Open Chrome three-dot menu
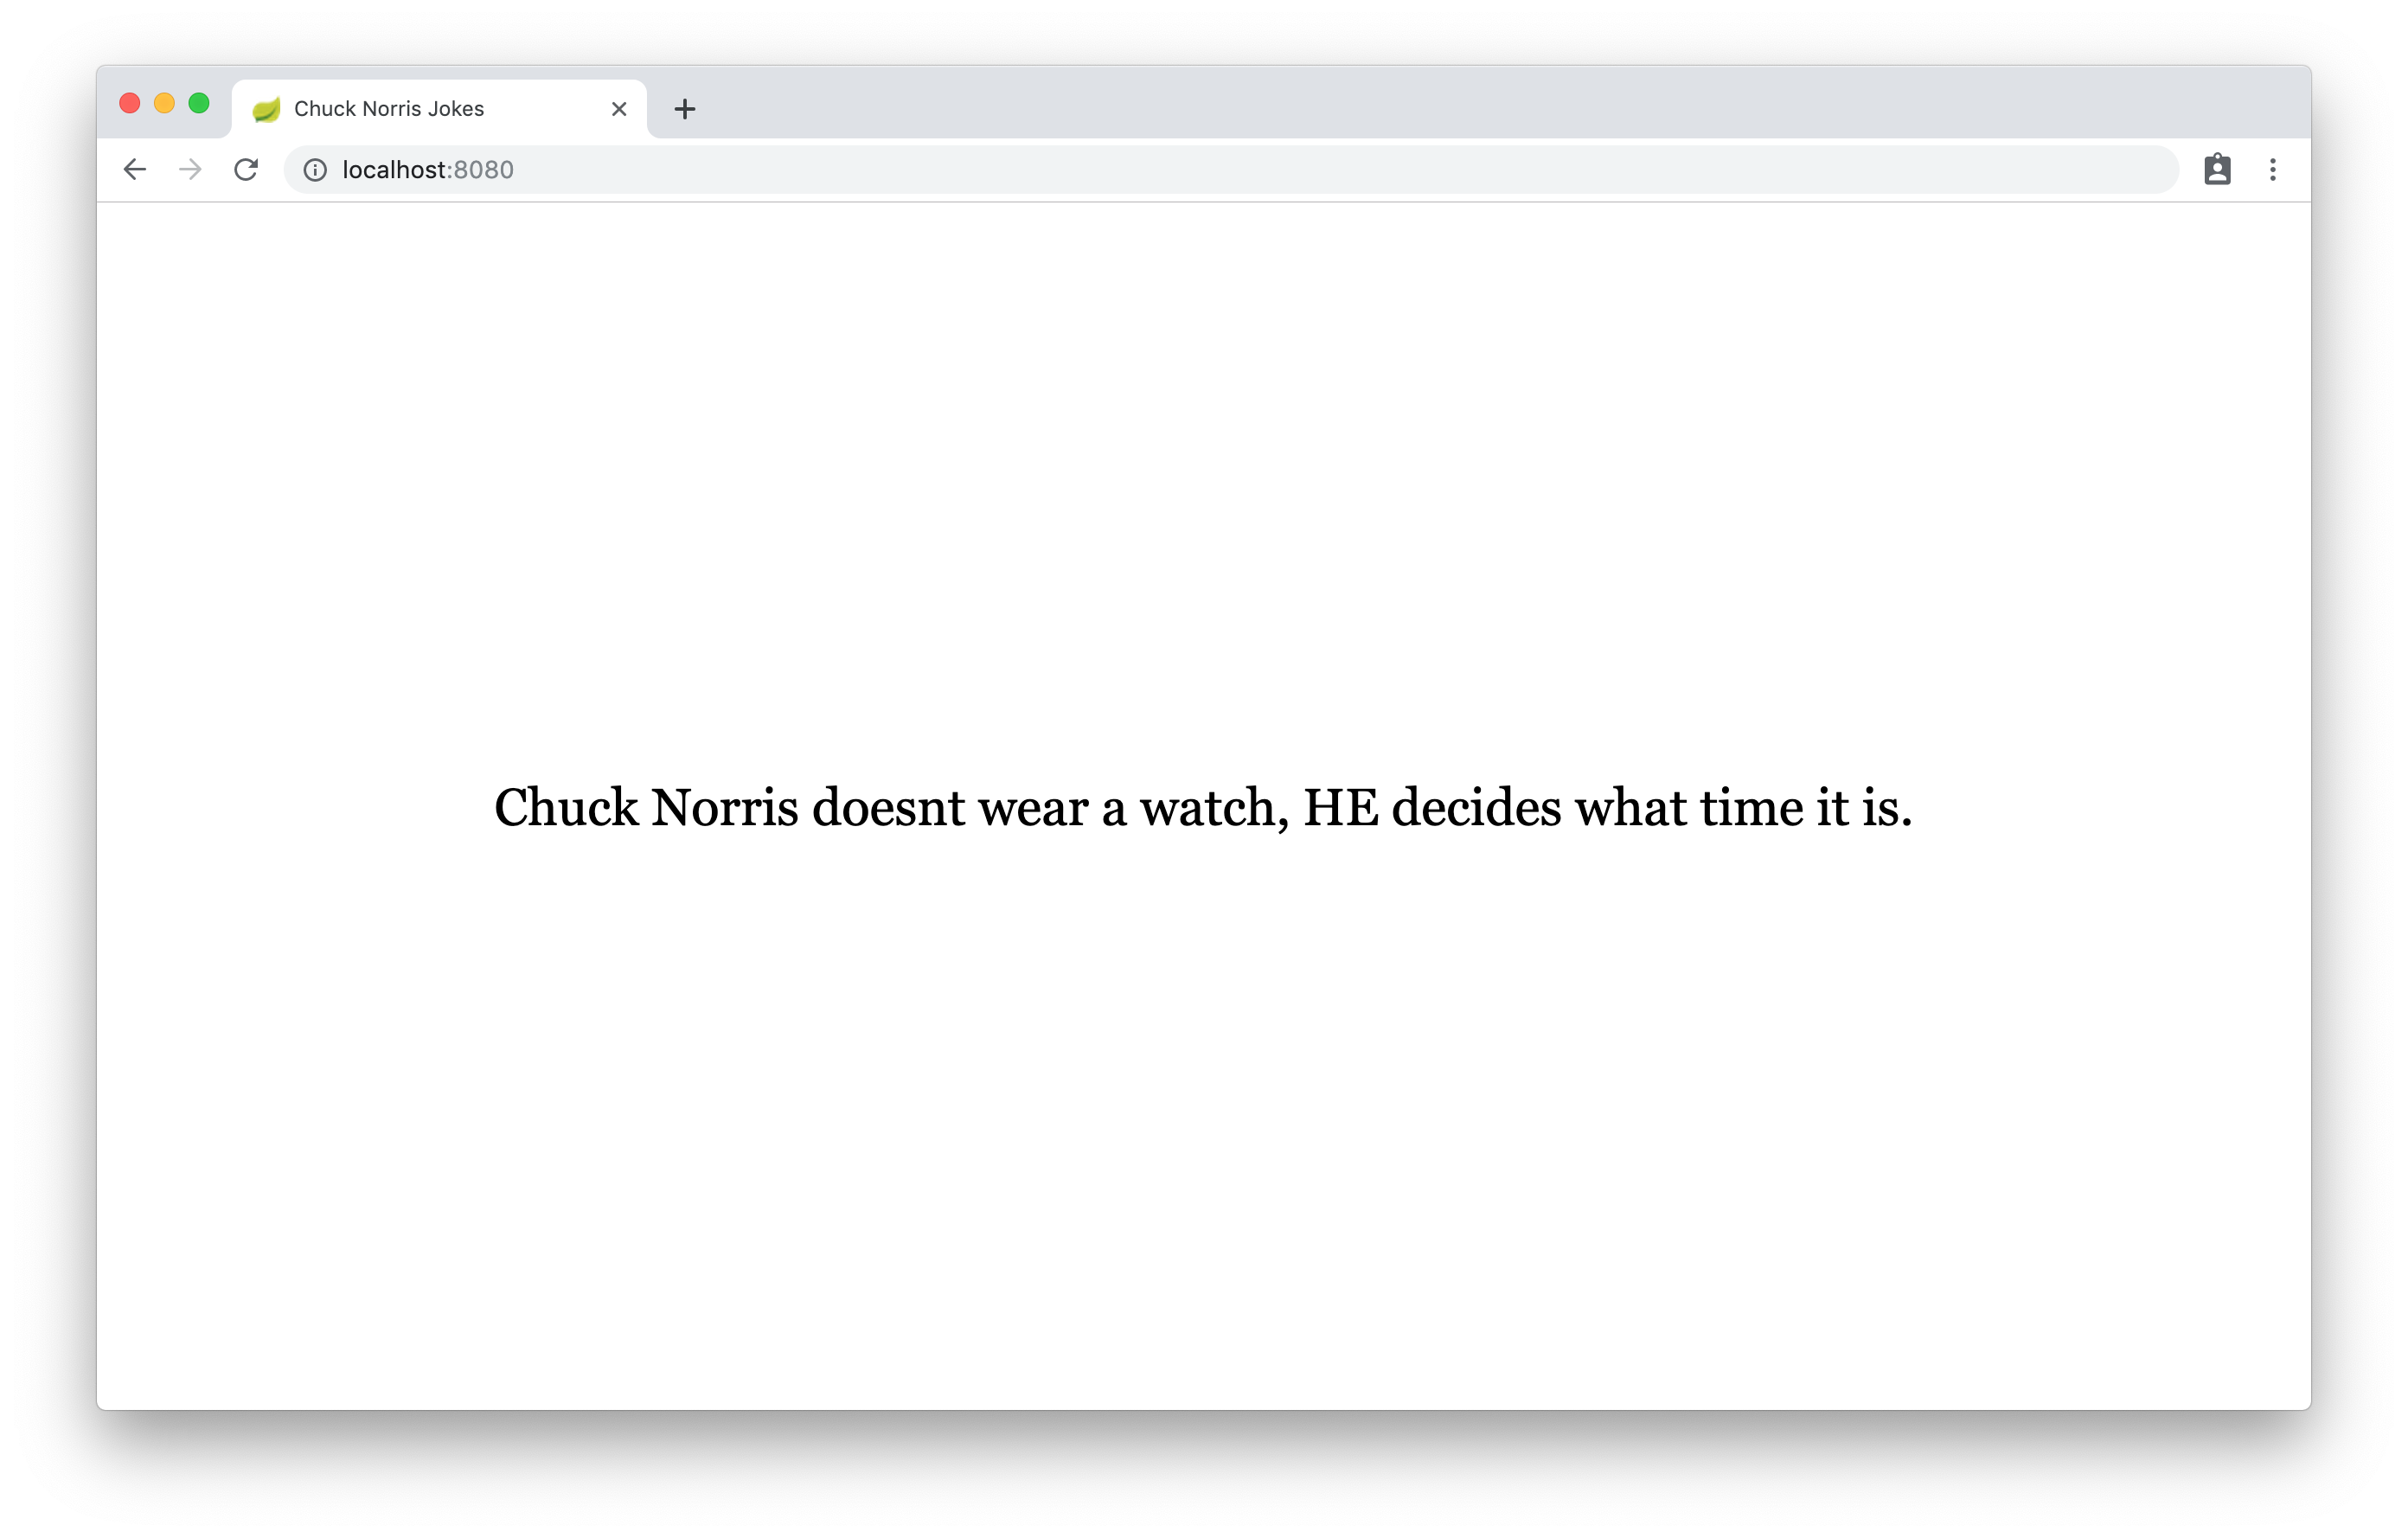The image size is (2408, 1538). pos(2273,170)
